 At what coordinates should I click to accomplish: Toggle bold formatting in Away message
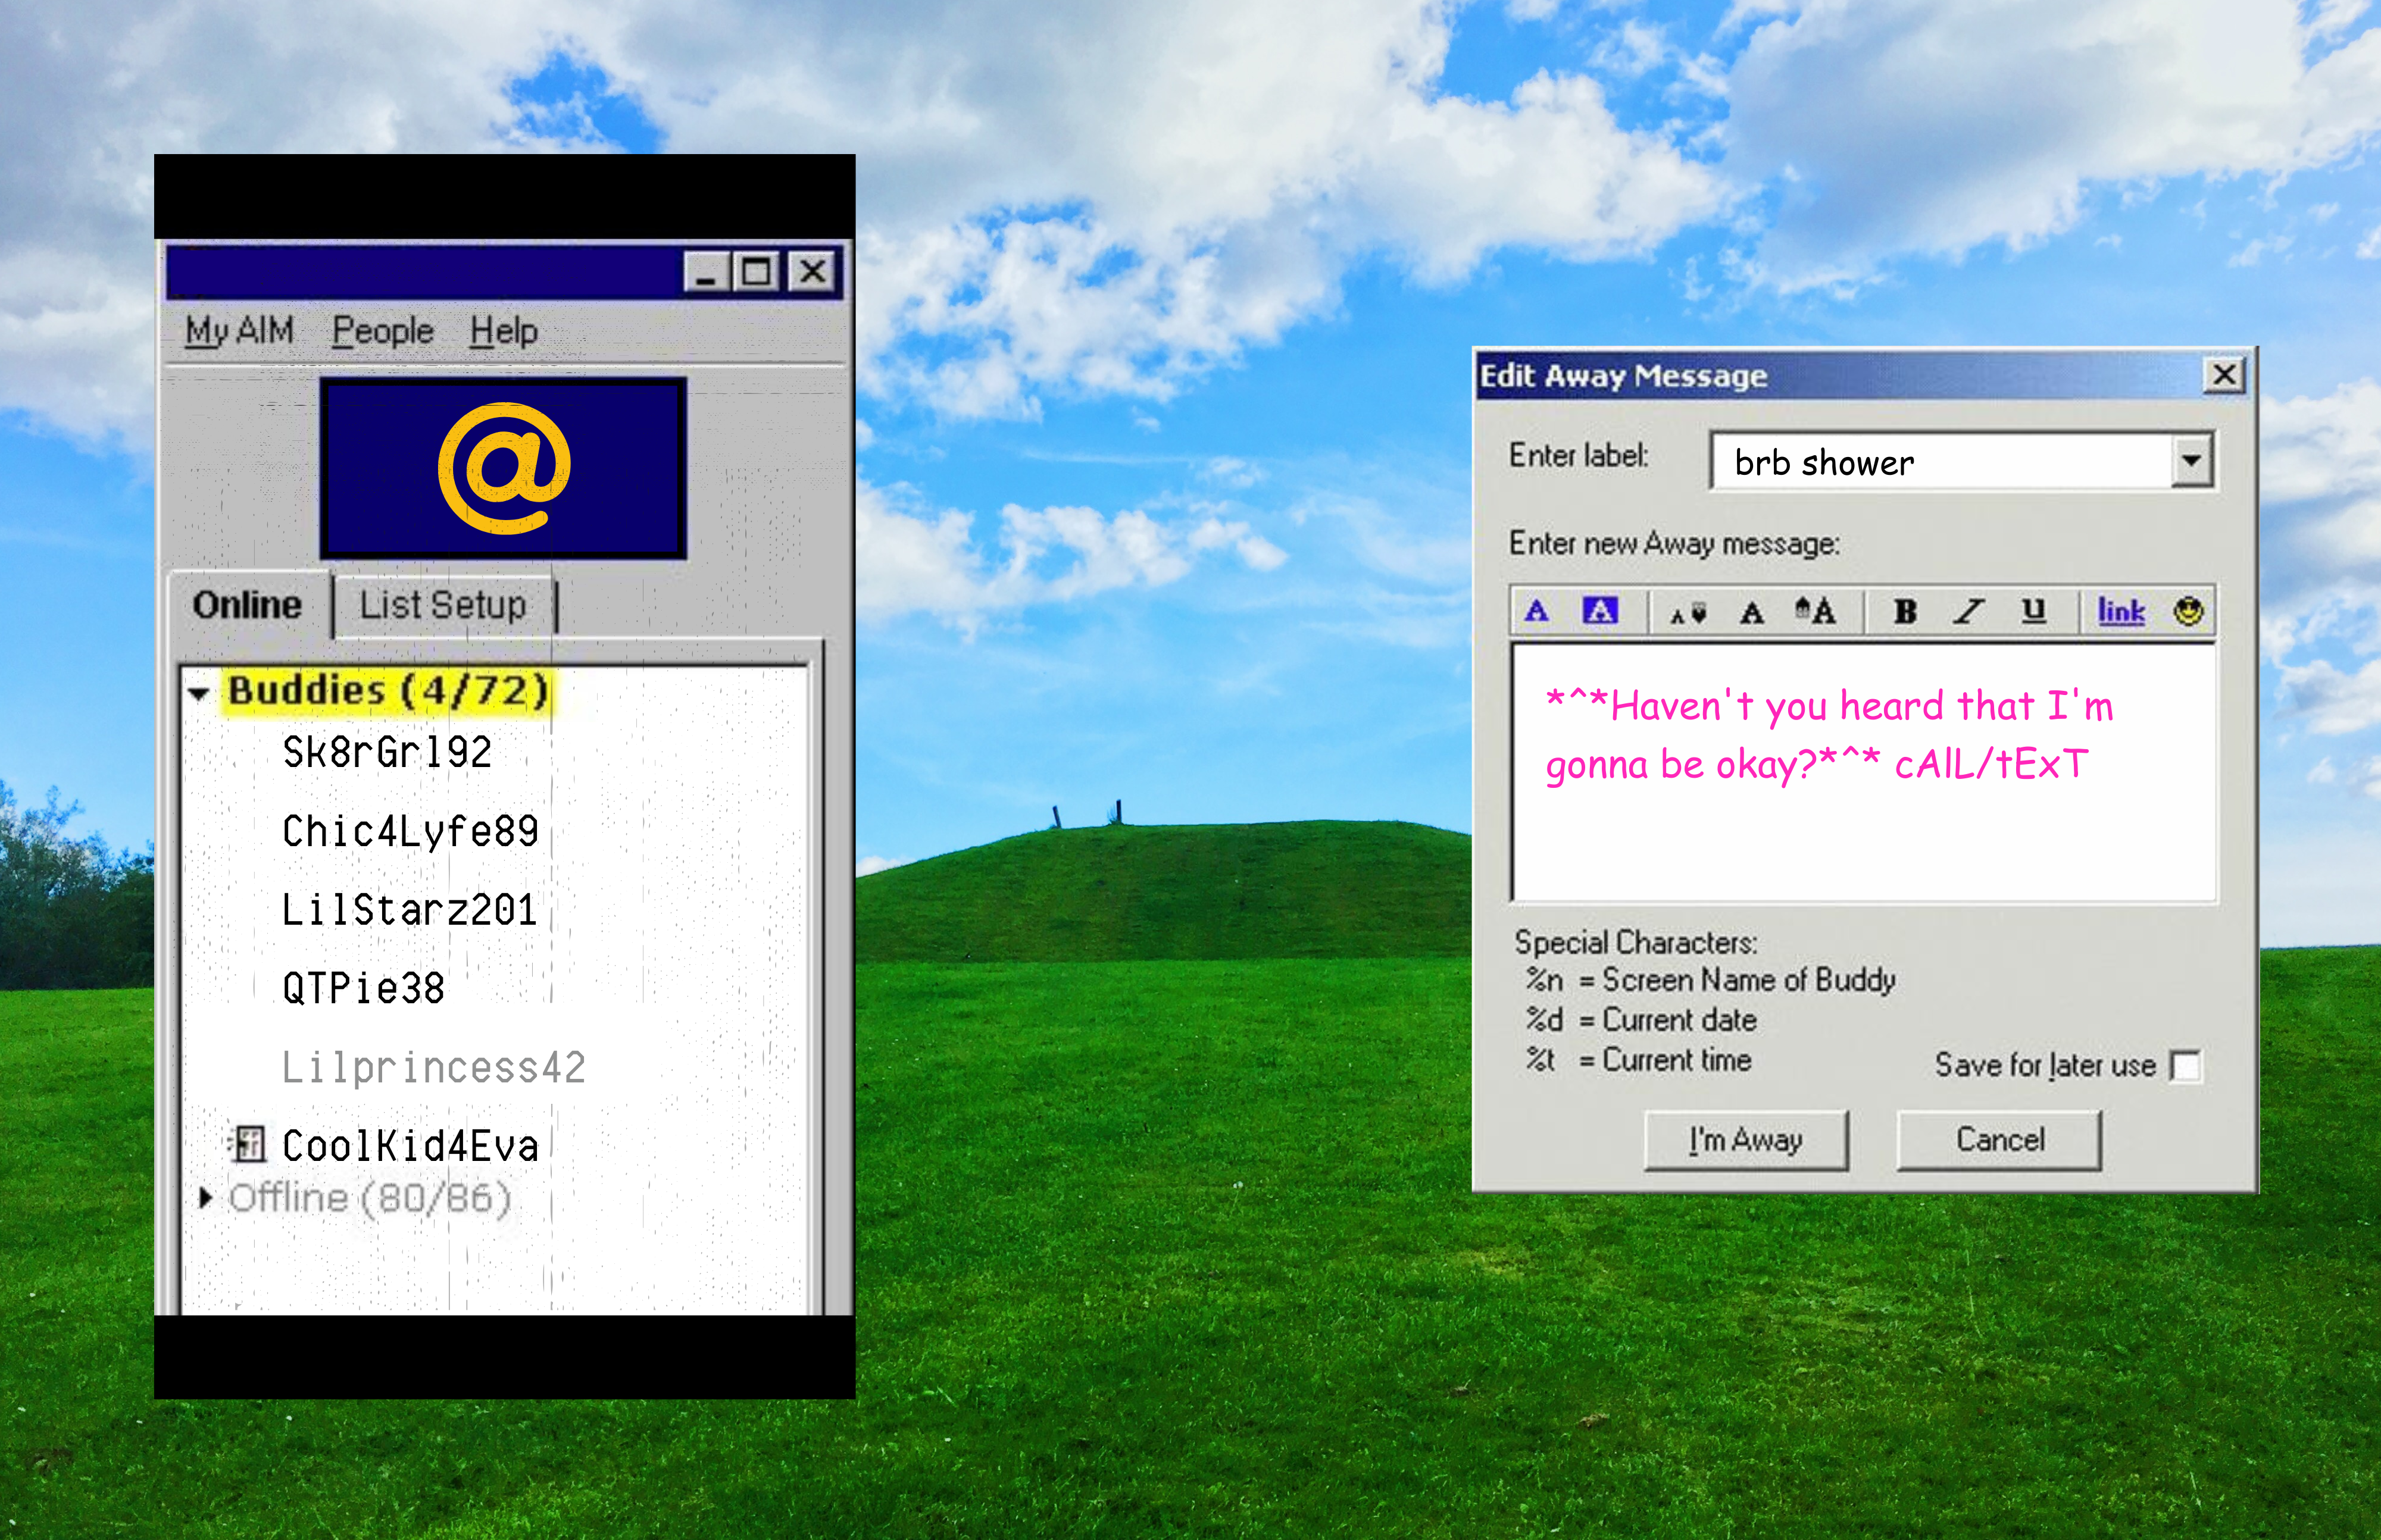tap(1905, 611)
